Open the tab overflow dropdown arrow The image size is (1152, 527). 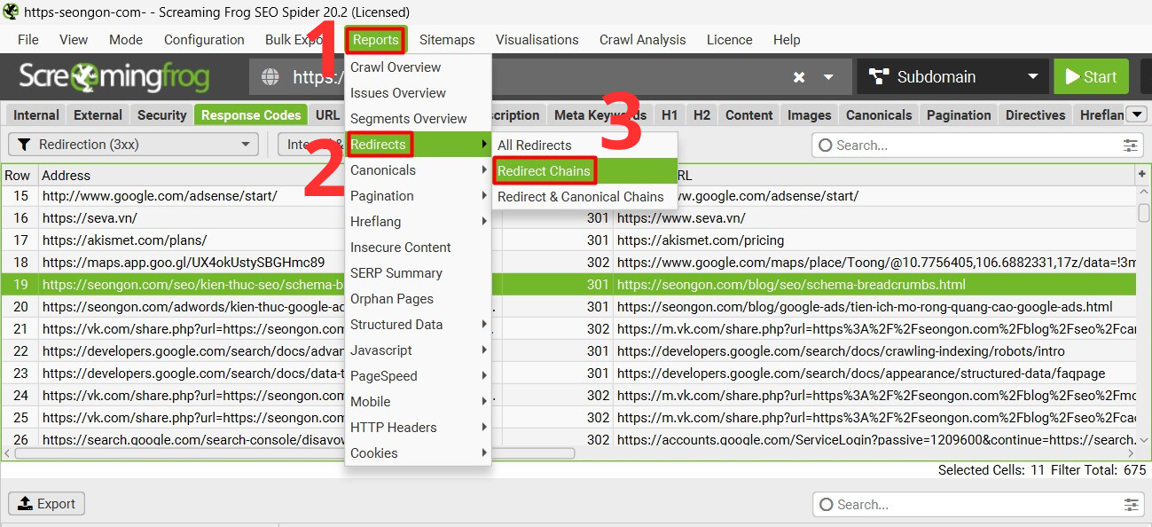(1137, 114)
